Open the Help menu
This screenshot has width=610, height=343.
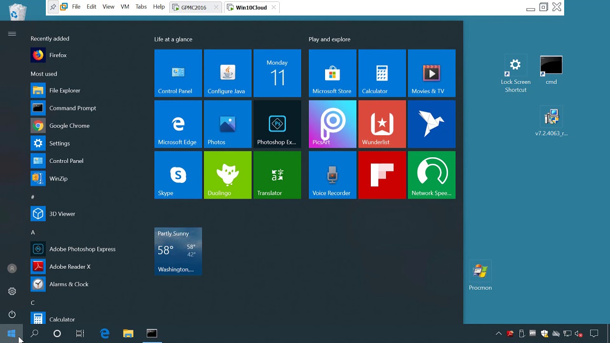pos(159,7)
